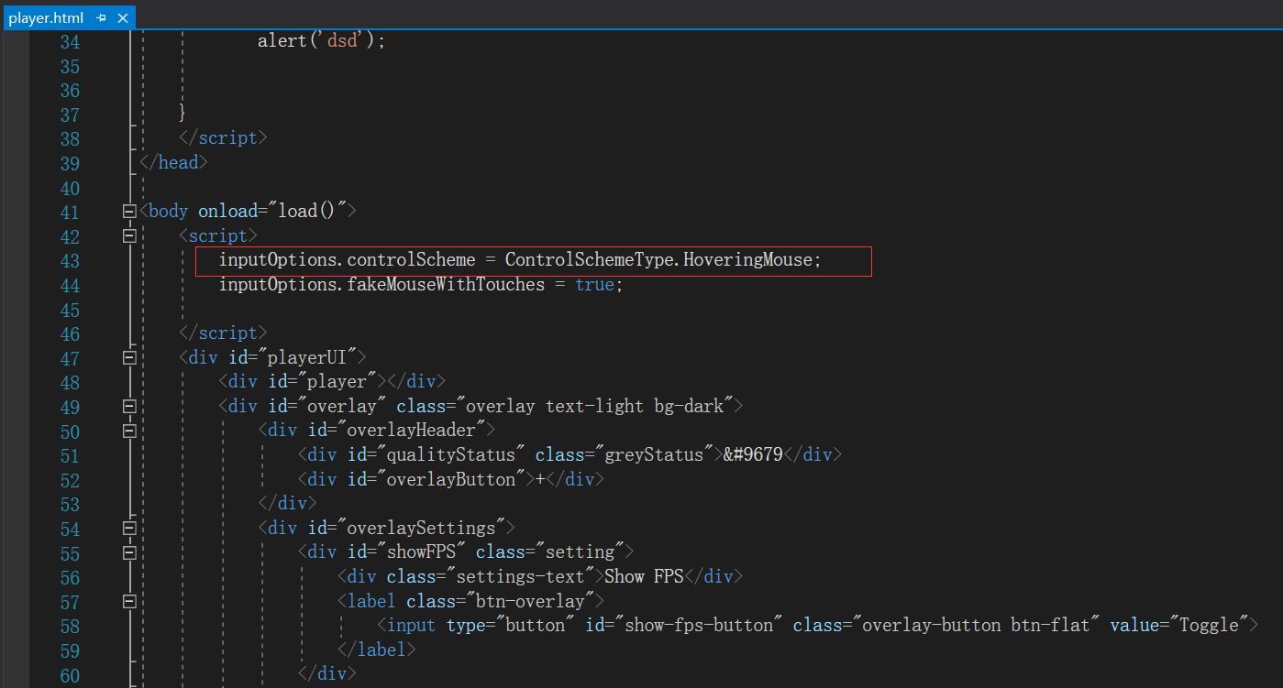1283x688 pixels.
Task: Collapse the overlay div on line 49
Action: pos(129,407)
